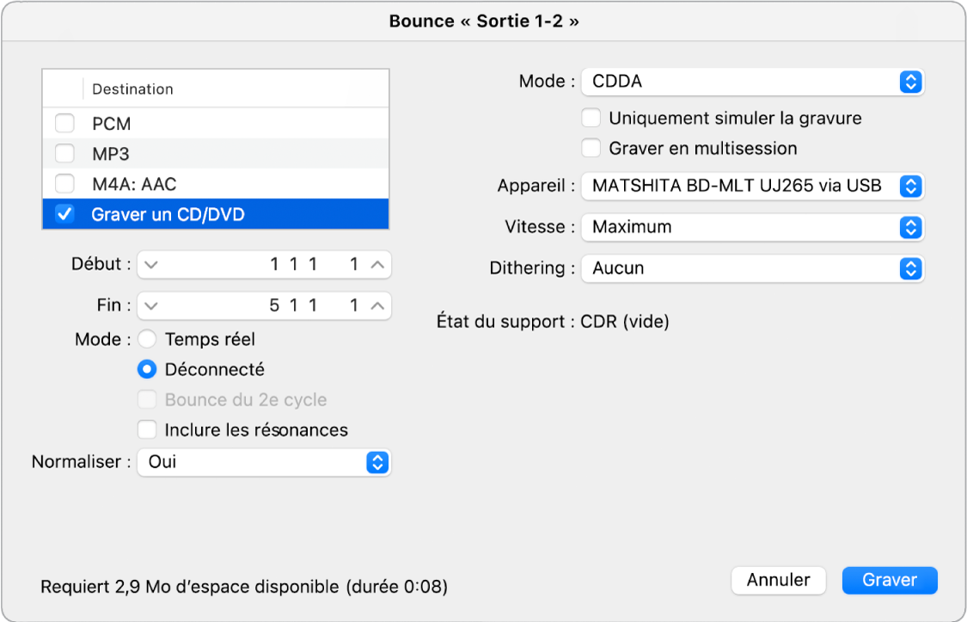Enable the PCM destination checkbox
Screen dimensions: 967x622
(64, 123)
